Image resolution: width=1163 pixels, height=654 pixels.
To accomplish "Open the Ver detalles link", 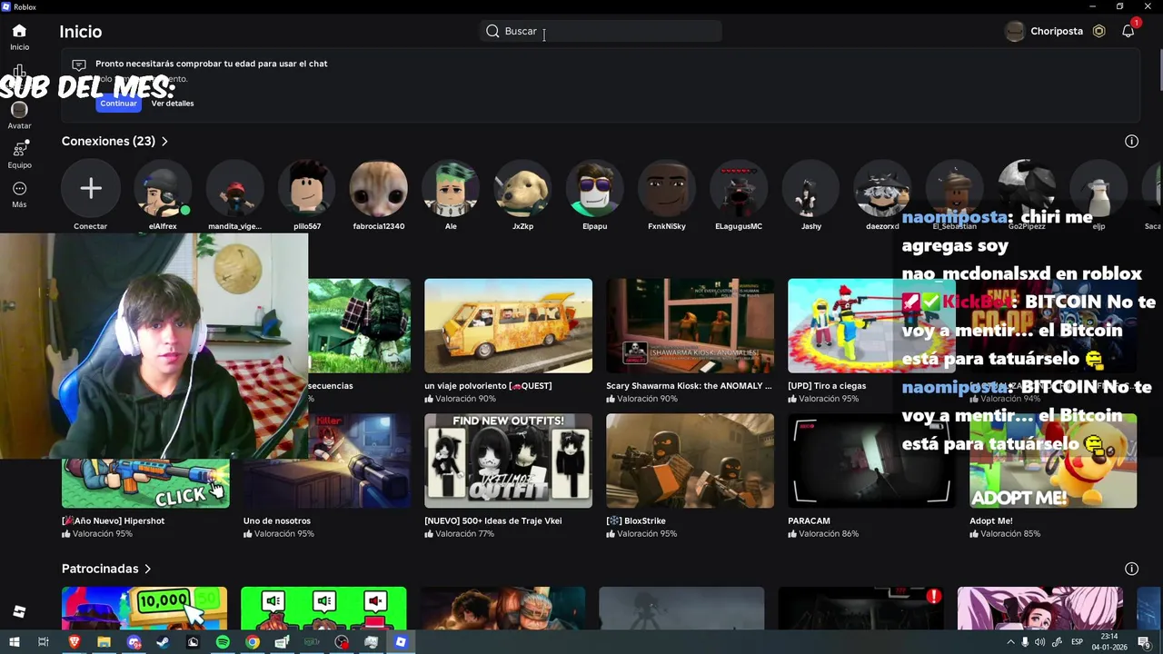I will (173, 104).
